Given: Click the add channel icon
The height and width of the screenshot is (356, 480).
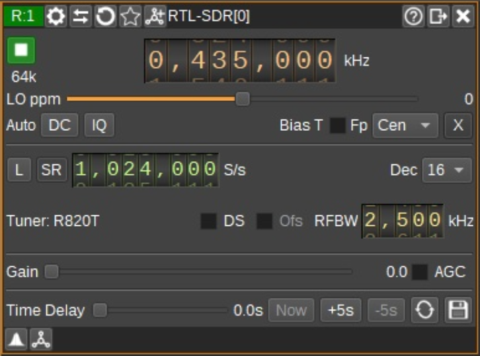Looking at the screenshot, I should (x=155, y=16).
